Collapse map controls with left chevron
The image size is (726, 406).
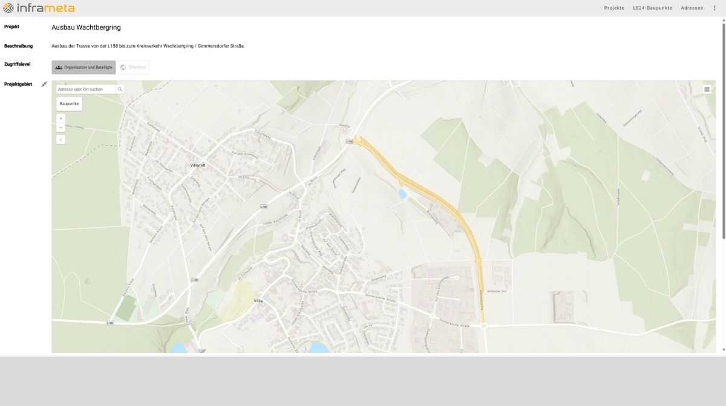click(x=60, y=140)
